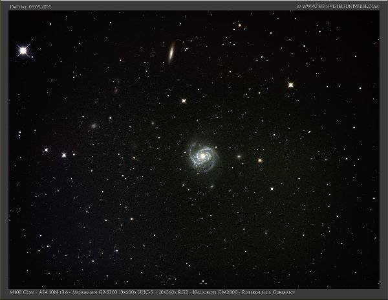Click the right star of the left-side pair

[63, 155]
